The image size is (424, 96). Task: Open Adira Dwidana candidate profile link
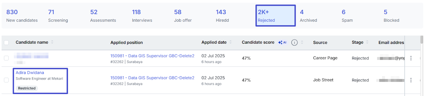(30, 72)
